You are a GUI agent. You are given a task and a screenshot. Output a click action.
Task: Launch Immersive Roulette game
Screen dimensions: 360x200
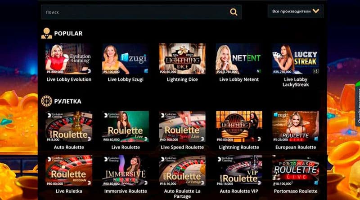[126, 170]
